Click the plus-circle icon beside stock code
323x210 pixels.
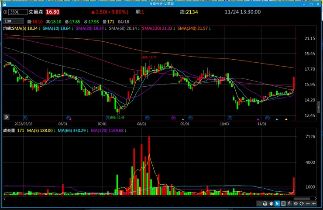click(x=5, y=12)
